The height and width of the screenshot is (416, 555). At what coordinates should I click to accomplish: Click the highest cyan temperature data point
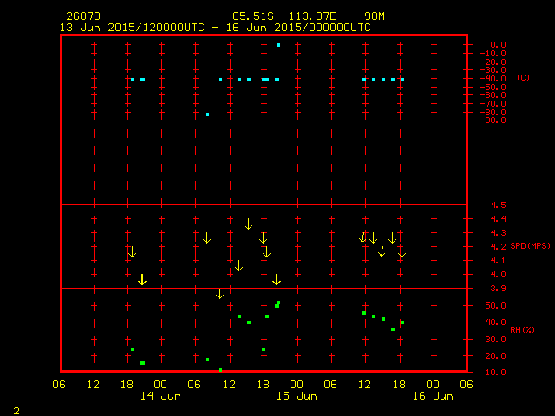coord(277,45)
